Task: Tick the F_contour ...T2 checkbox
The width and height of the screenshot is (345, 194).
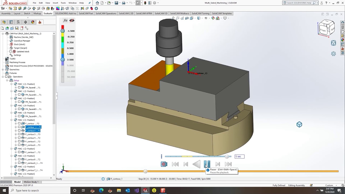Action: pos(19,123)
